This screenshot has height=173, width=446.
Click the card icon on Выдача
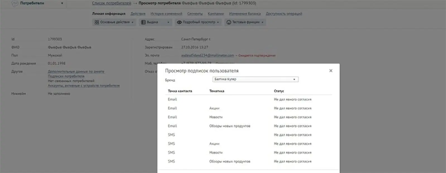click(143, 22)
